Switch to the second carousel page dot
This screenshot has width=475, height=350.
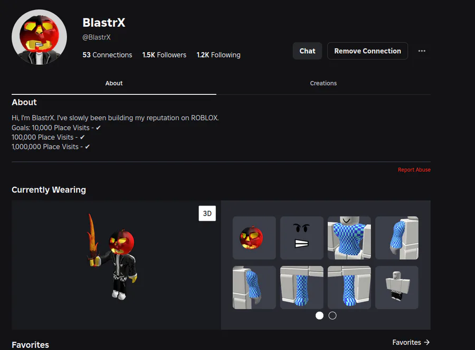point(332,316)
